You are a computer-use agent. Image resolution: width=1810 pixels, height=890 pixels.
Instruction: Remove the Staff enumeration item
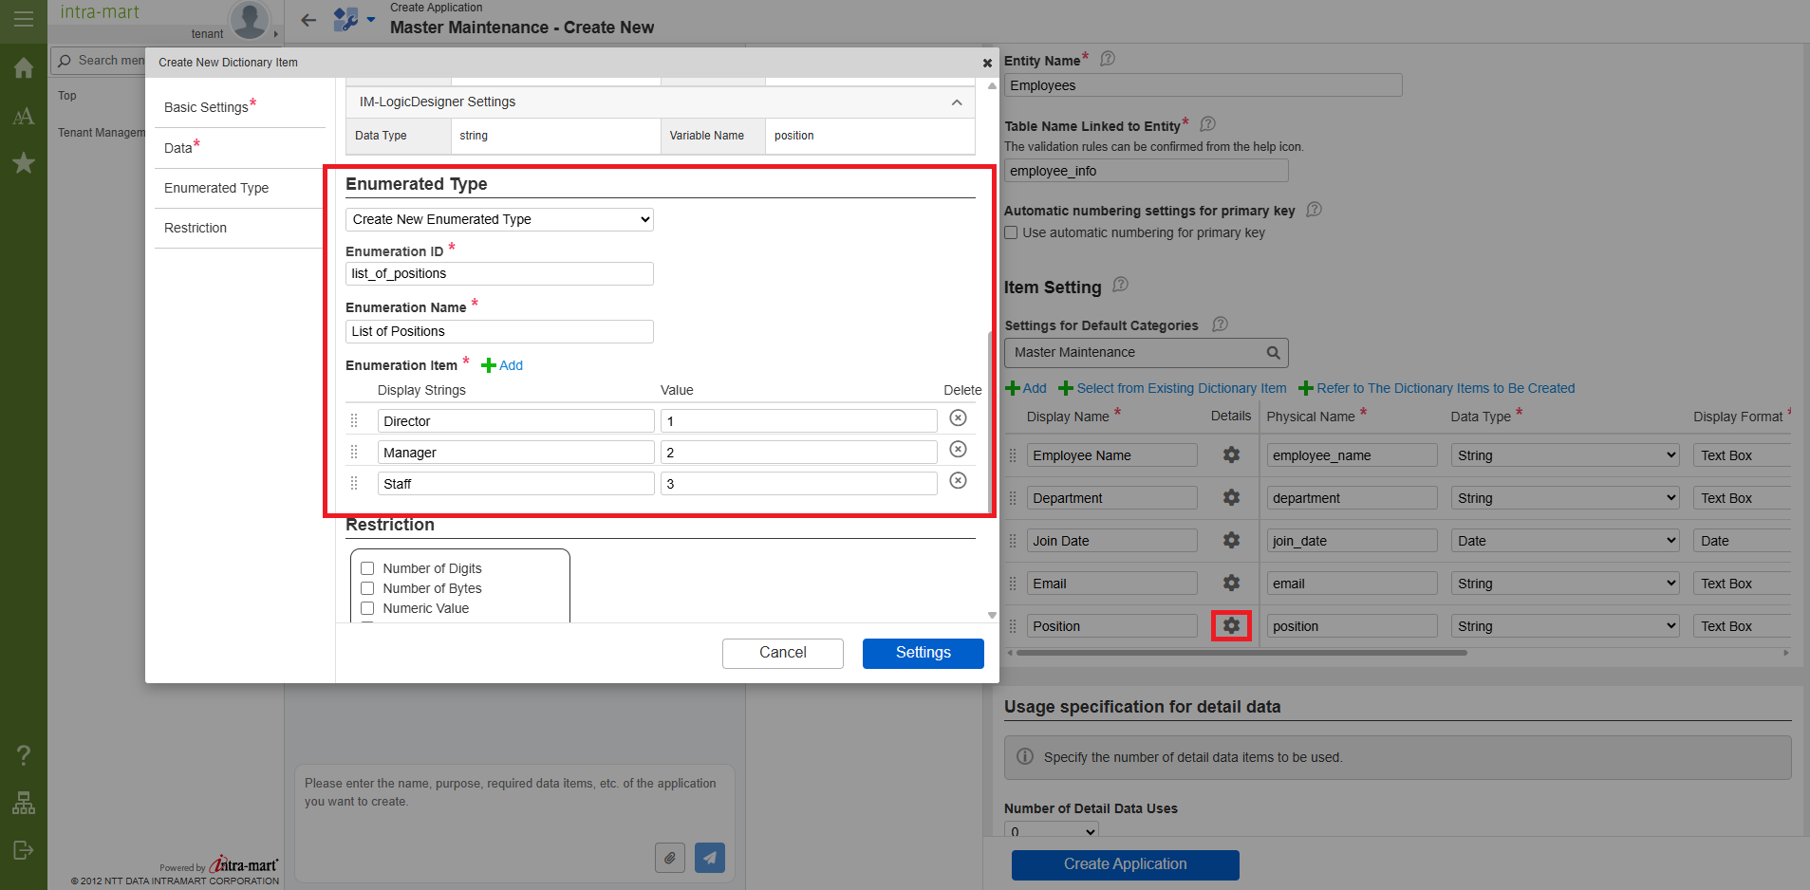(x=958, y=481)
